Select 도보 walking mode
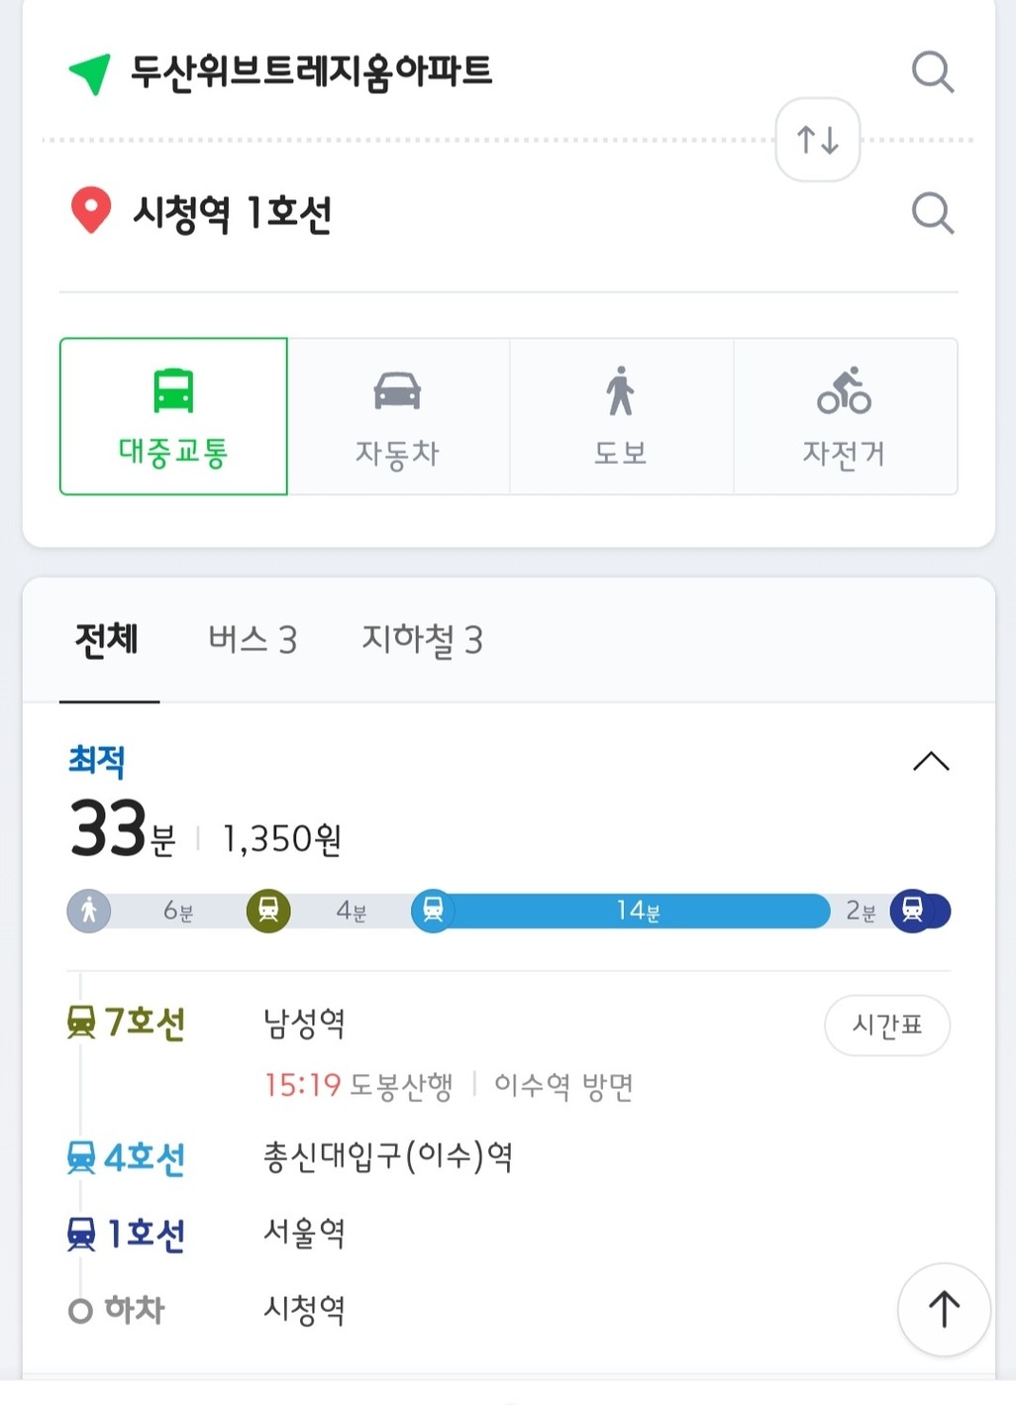This screenshot has height=1405, width=1016. coord(621,416)
